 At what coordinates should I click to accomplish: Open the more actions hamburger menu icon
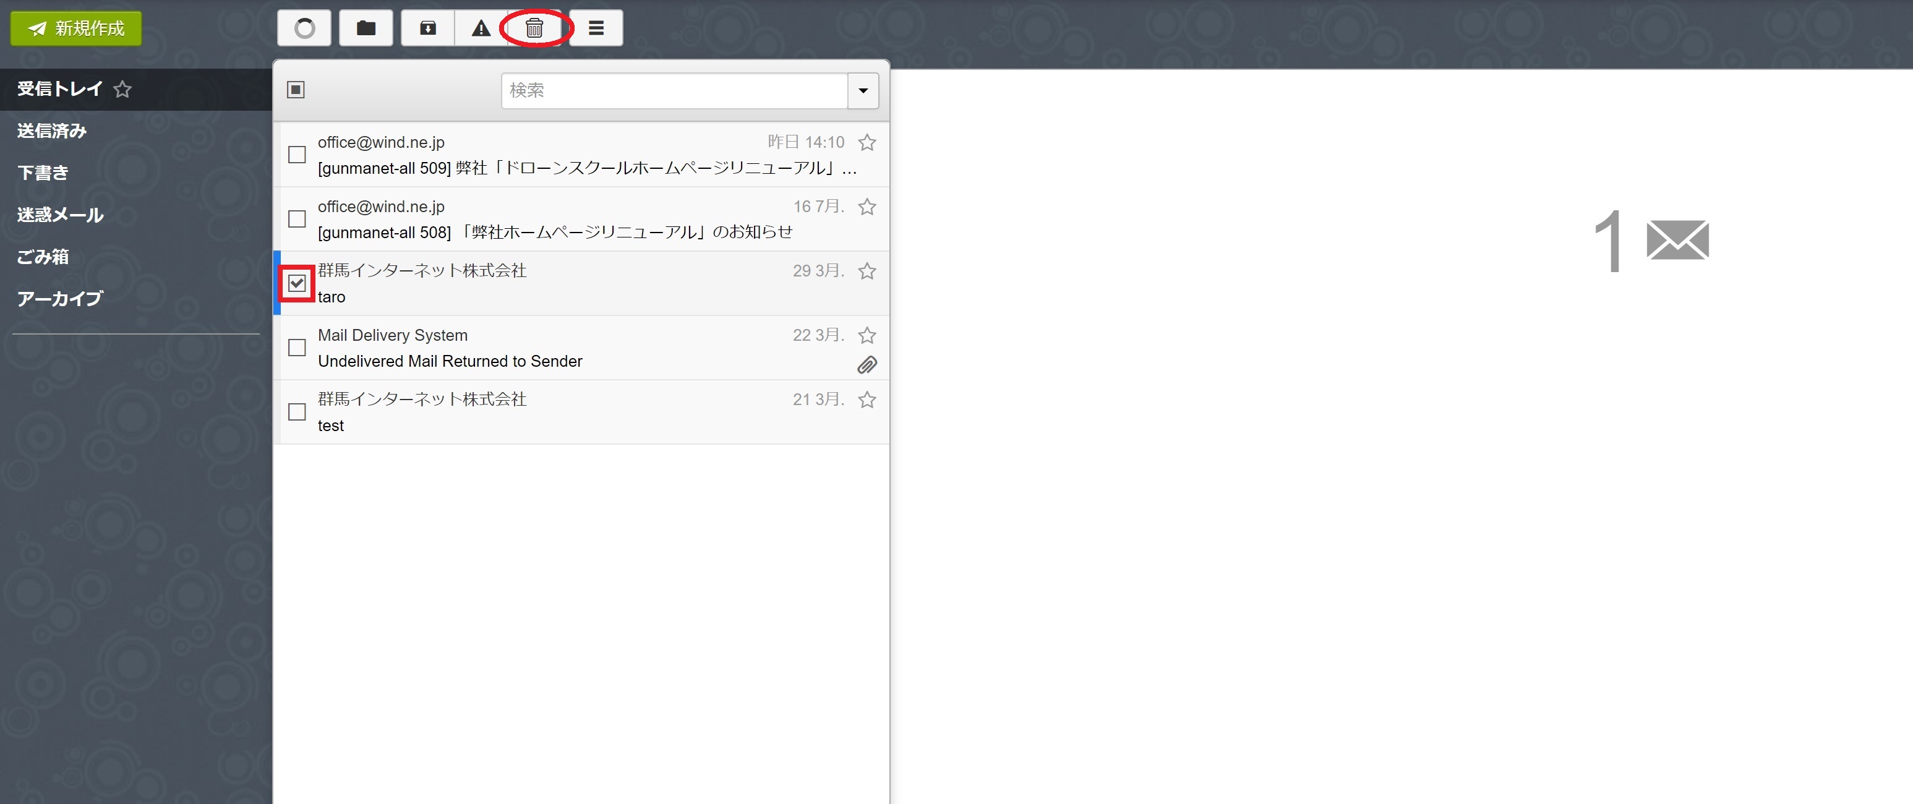coord(596,28)
